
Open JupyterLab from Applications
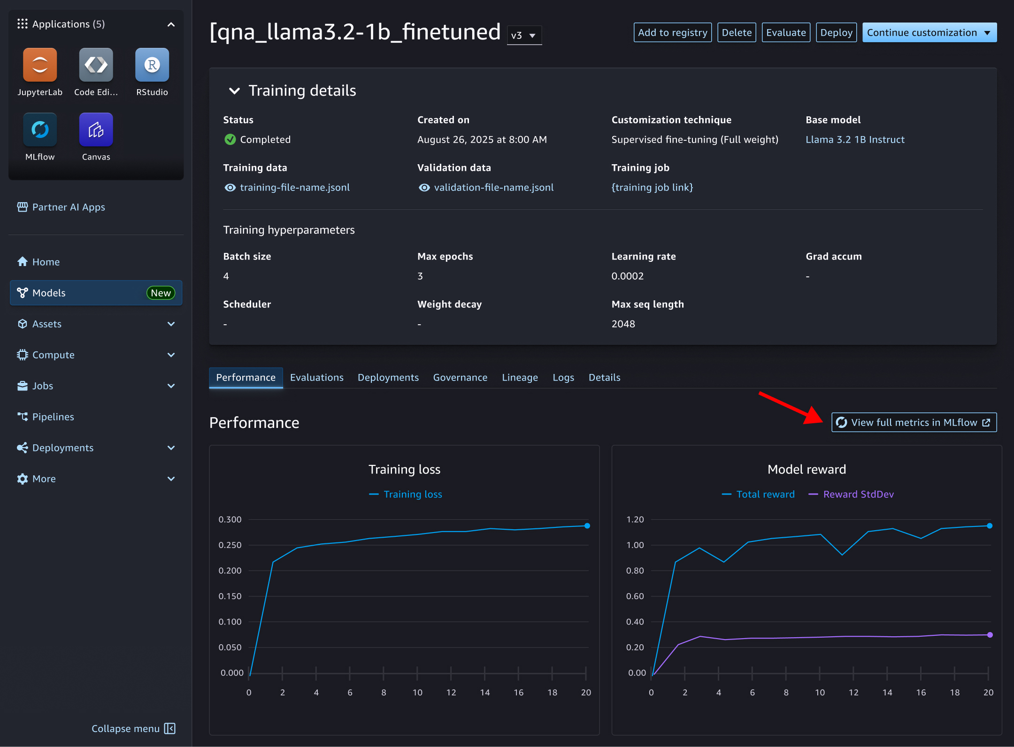tap(40, 65)
